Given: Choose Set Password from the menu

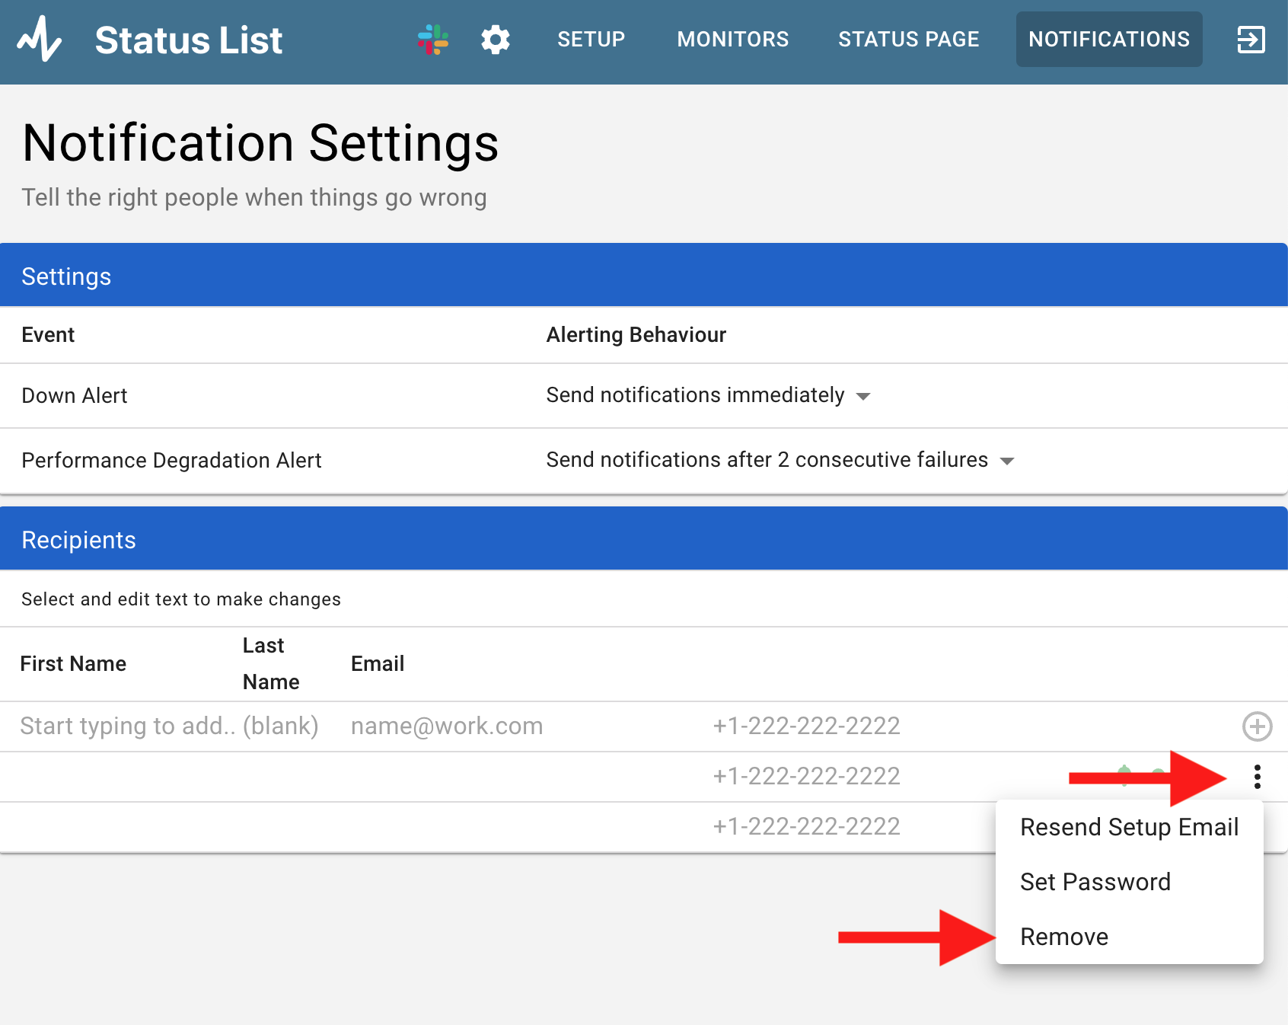Looking at the screenshot, I should click(x=1095, y=882).
